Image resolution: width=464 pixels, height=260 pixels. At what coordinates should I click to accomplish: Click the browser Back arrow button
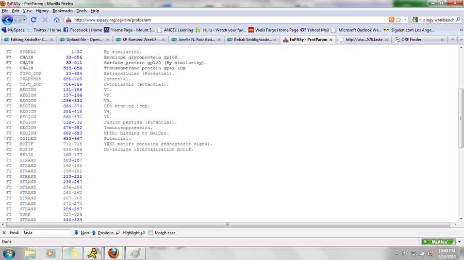coord(8,20)
